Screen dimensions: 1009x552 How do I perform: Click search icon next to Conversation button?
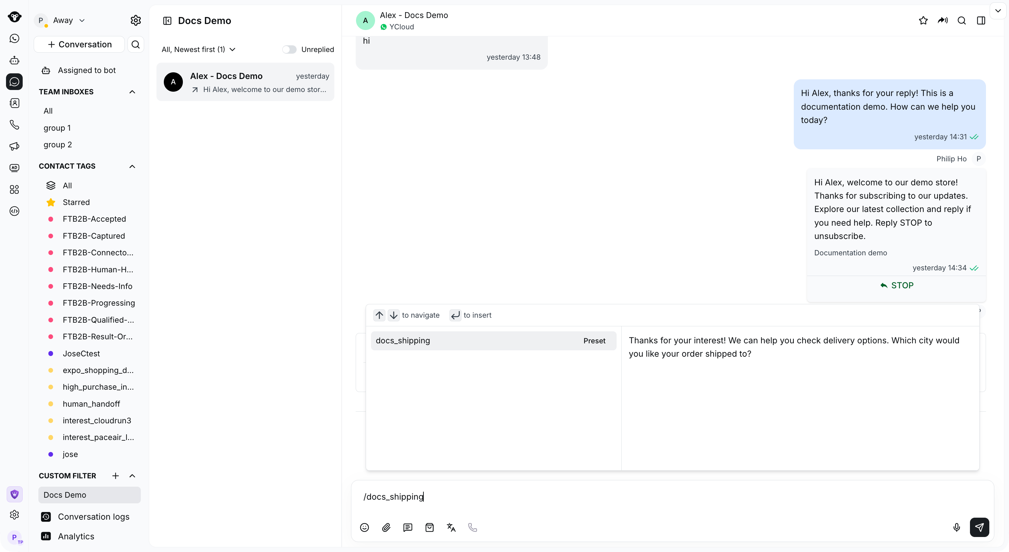click(x=135, y=45)
